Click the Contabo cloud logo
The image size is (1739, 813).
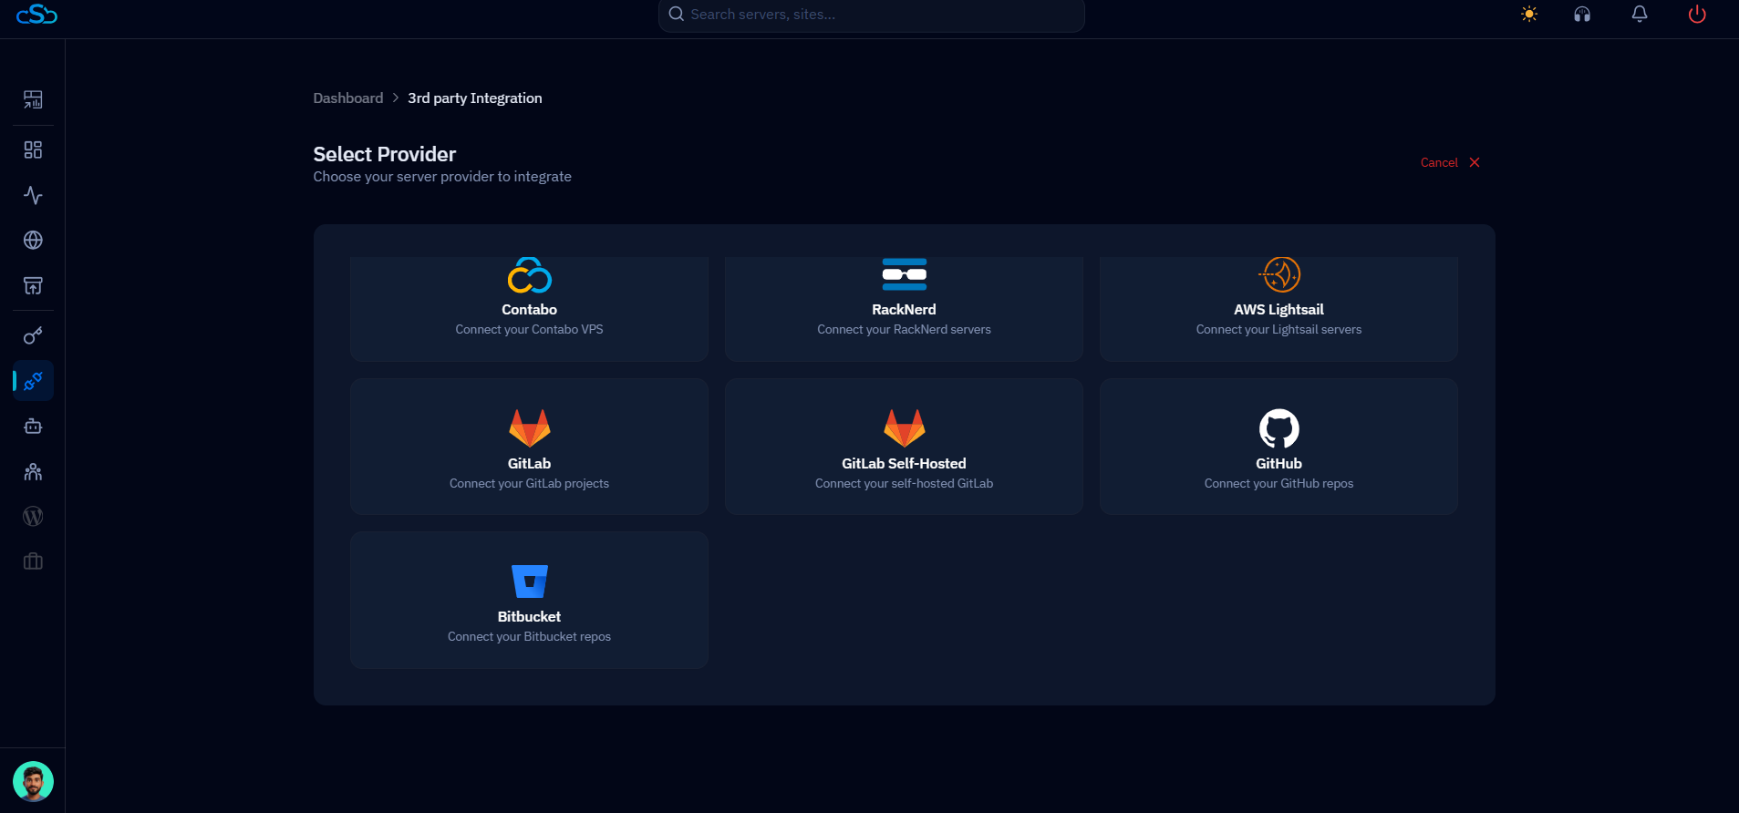[530, 275]
